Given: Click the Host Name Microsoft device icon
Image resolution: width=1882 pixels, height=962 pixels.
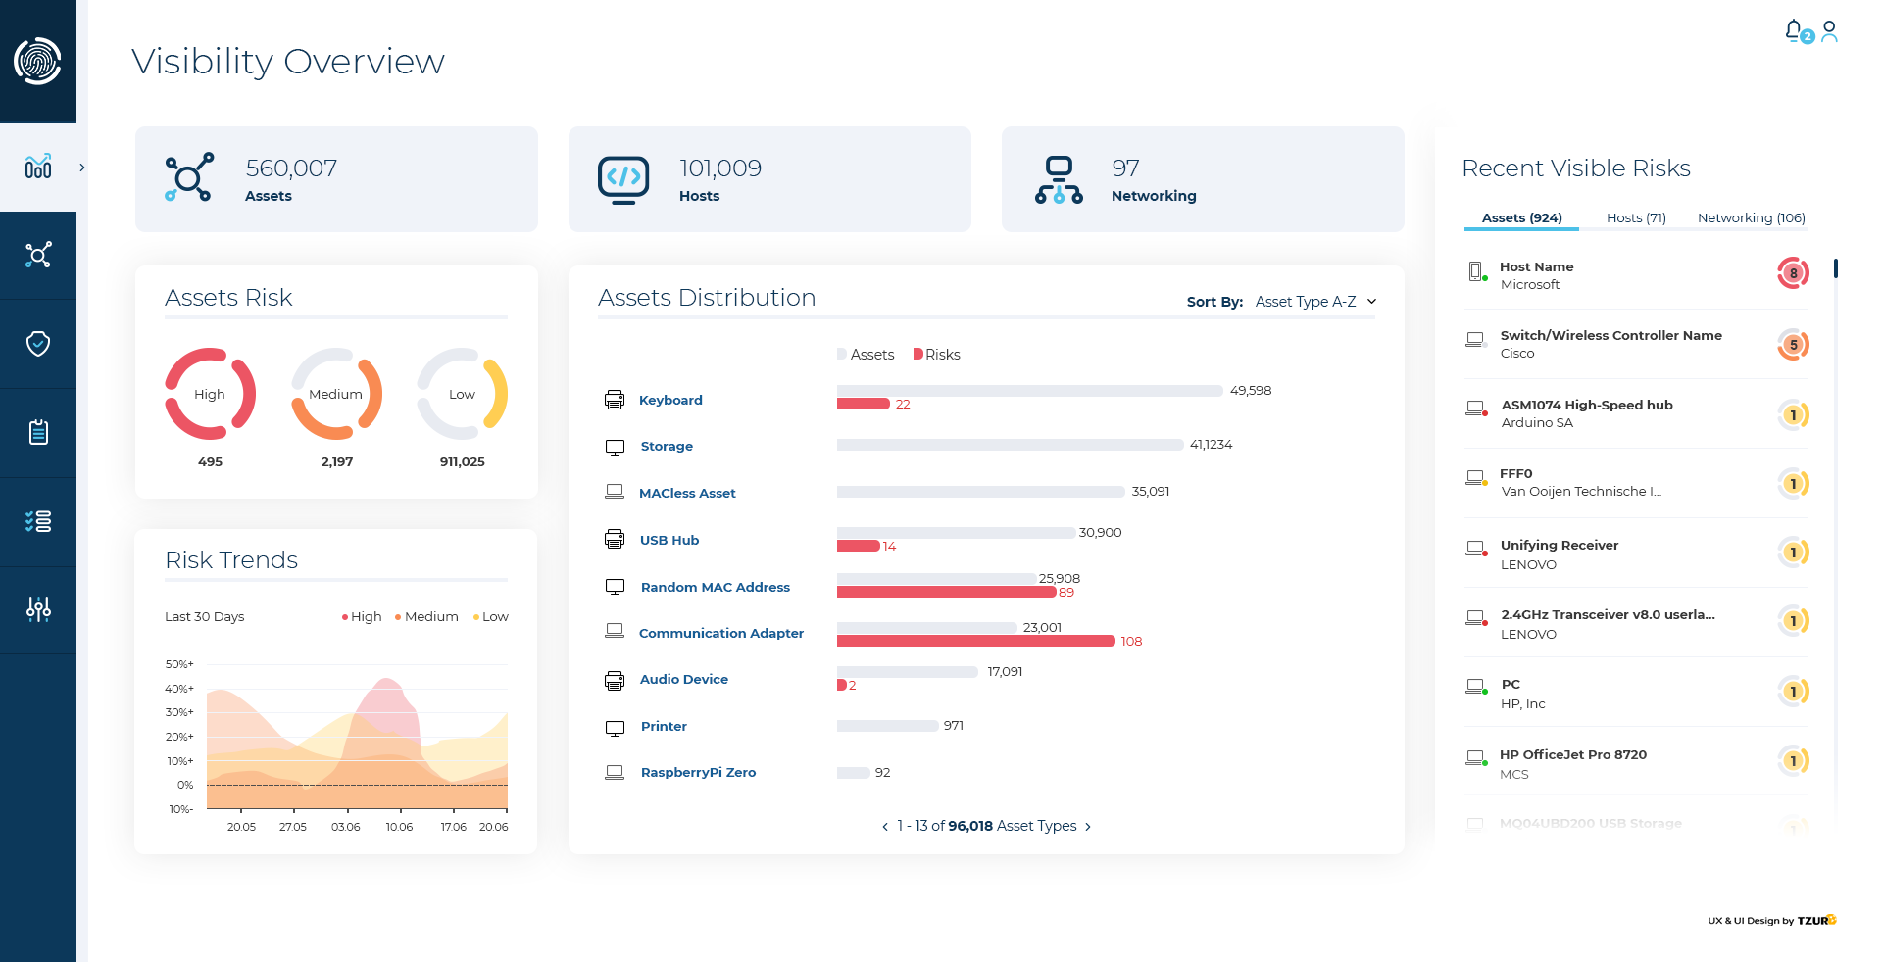Looking at the screenshot, I should 1476,271.
